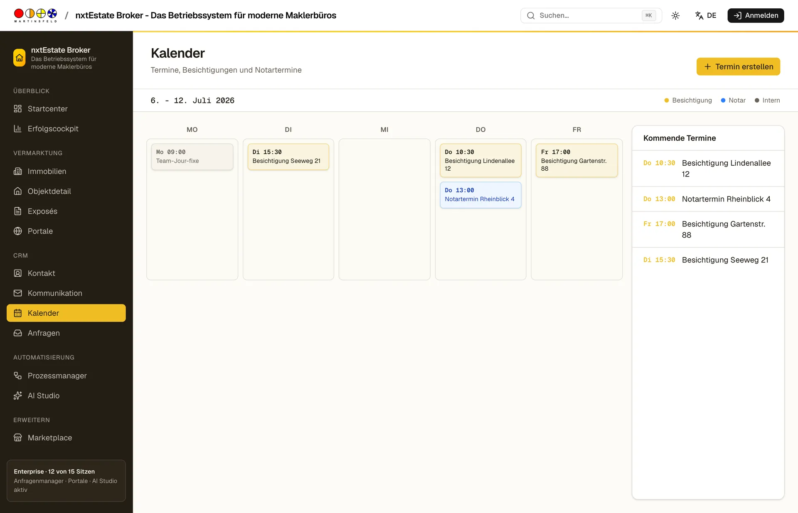Go to Immobilien menu item
798x513 pixels.
(x=66, y=171)
